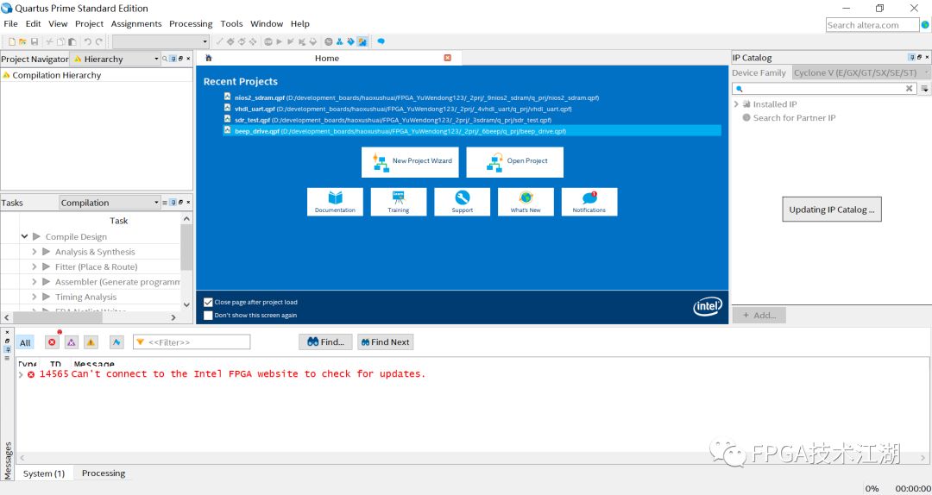
Task: Open the Device Family dropdown
Action: point(861,72)
